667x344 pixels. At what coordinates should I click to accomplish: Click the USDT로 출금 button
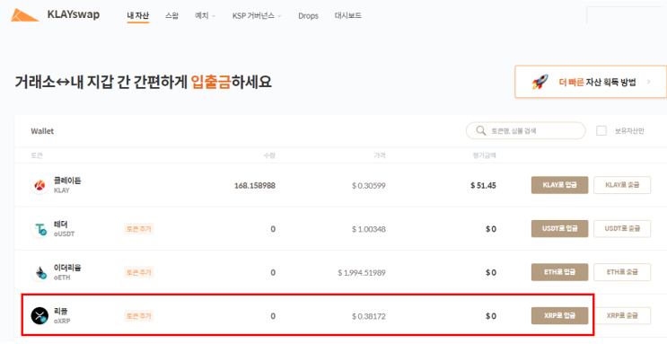click(x=622, y=229)
